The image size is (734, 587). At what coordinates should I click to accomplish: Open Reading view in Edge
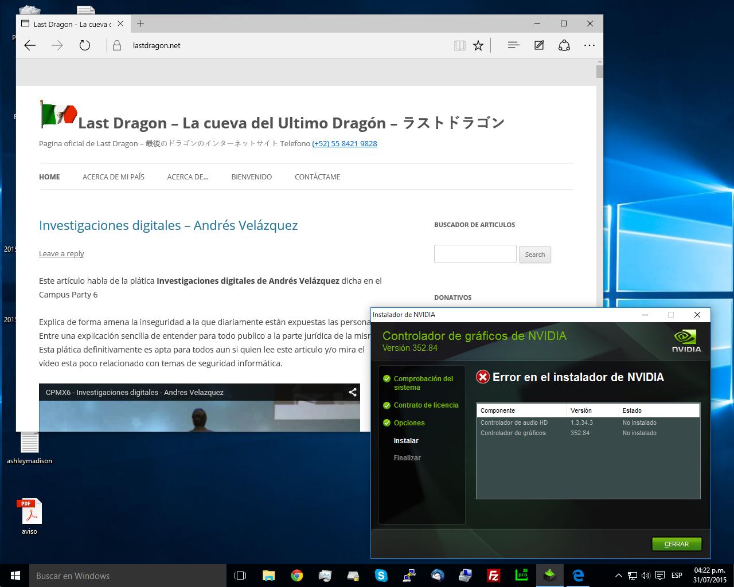click(459, 45)
